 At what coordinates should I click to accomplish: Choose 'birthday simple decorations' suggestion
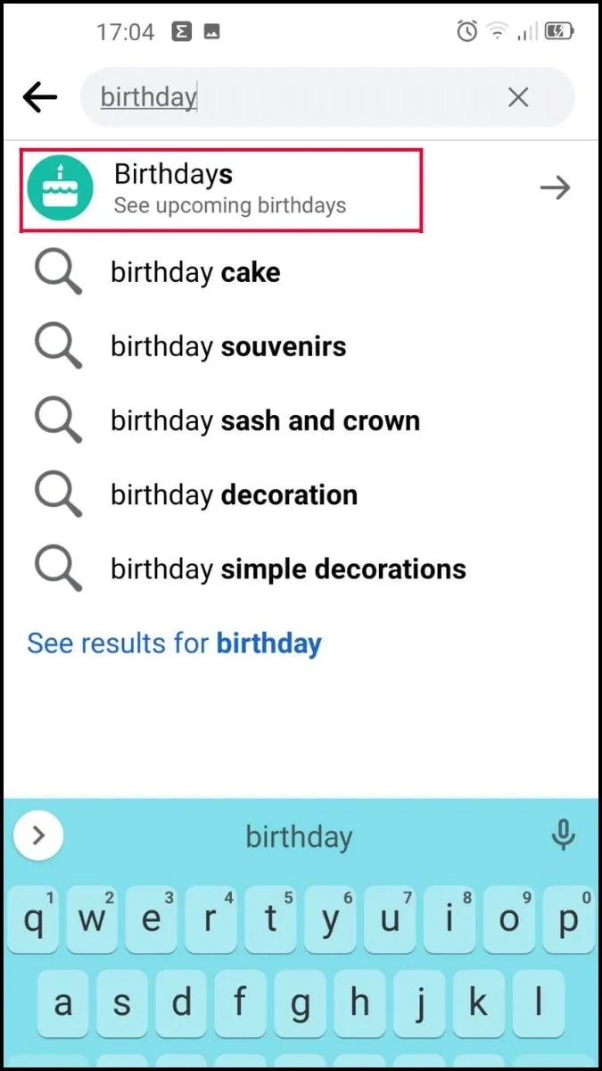tap(288, 569)
